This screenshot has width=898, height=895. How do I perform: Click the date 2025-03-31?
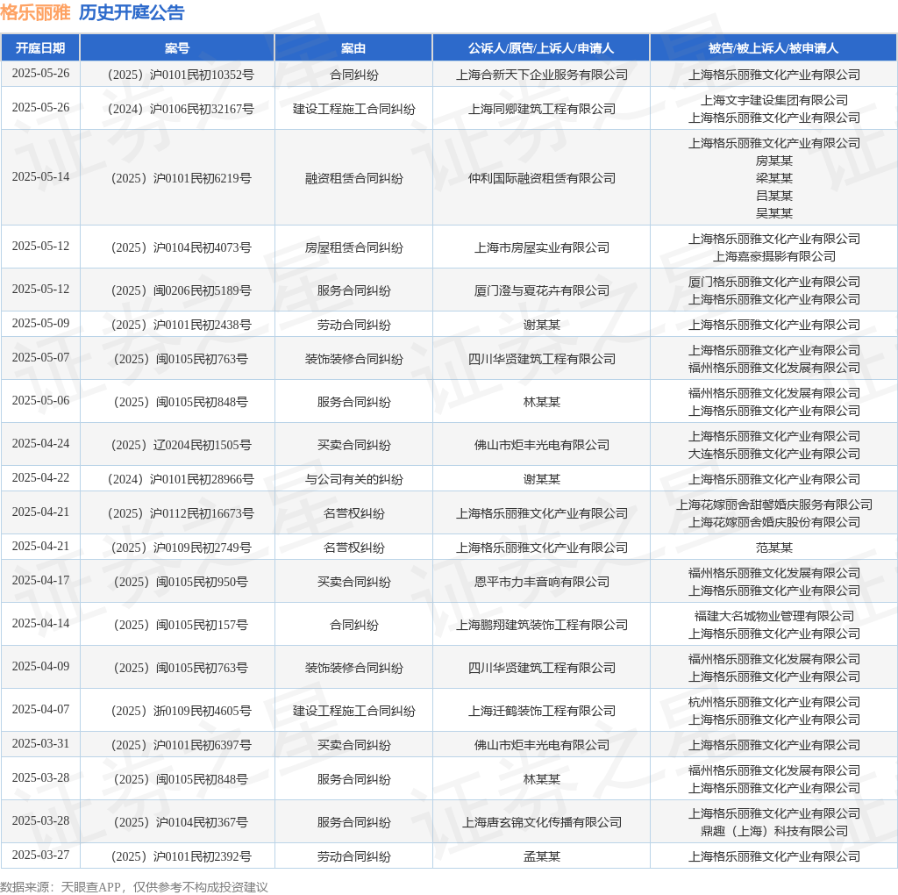pos(40,744)
